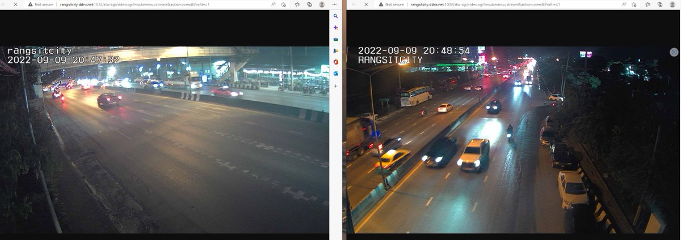Click Not secure warning in right window
Viewport: 681px width, 240px height.
(x=391, y=4)
